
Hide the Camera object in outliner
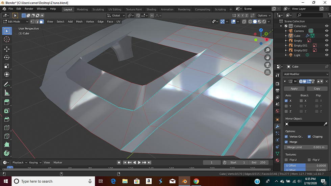327,31
